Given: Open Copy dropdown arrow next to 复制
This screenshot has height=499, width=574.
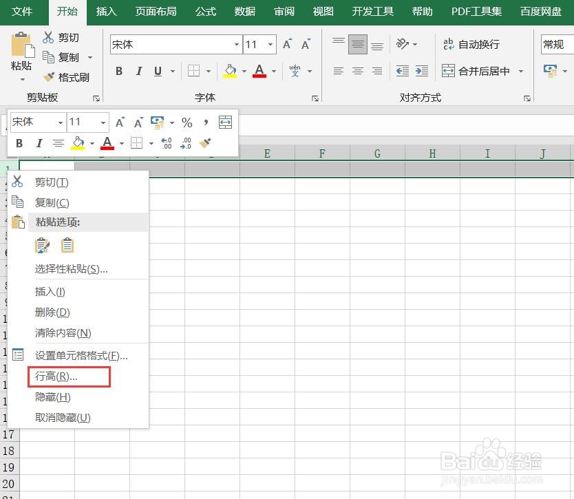Looking at the screenshot, I should 90,58.
